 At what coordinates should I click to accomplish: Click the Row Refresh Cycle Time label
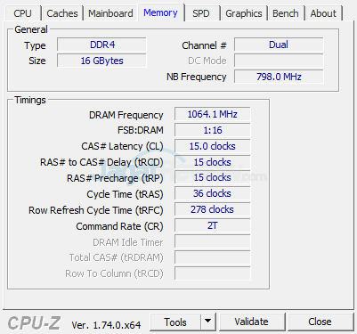pyautogui.click(x=96, y=210)
